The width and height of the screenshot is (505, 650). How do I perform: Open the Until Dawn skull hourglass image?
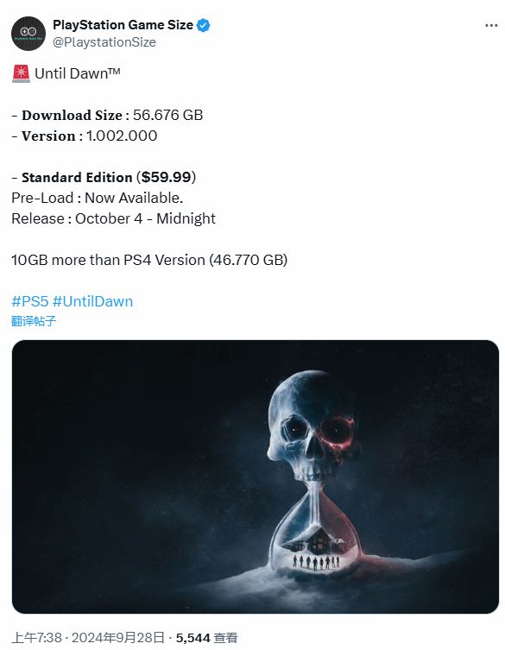[x=256, y=476]
